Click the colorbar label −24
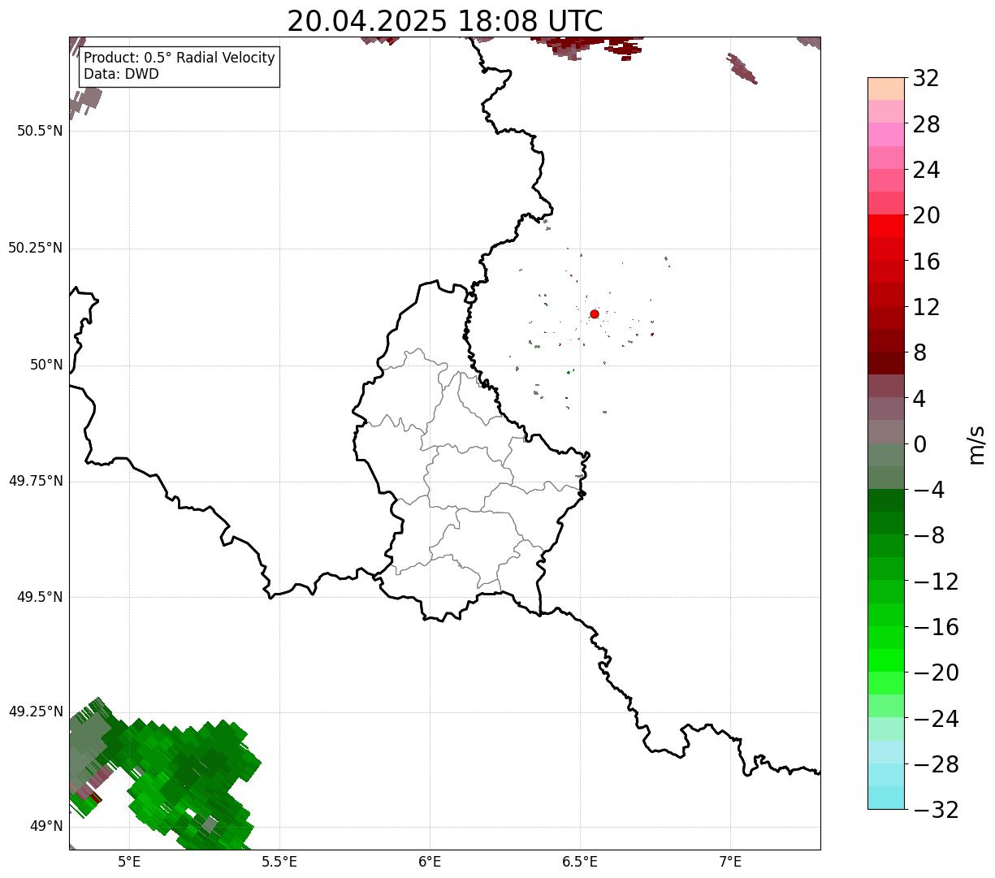This screenshot has width=995, height=878. (936, 719)
